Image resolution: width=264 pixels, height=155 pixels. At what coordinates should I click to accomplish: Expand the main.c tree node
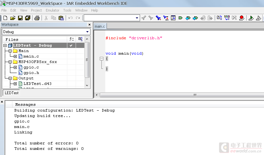pos(15,57)
